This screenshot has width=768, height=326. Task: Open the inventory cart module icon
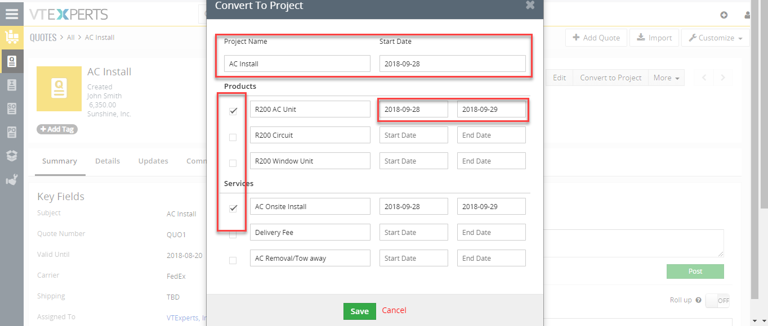pyautogui.click(x=12, y=37)
